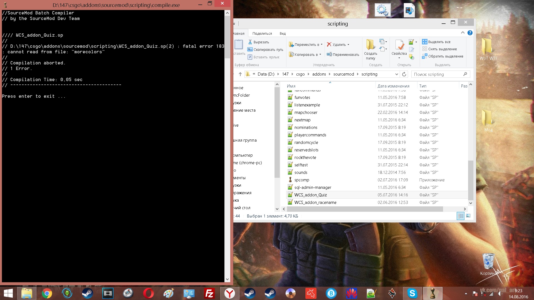
Task: Click the spcomp application file
Action: tap(301, 180)
